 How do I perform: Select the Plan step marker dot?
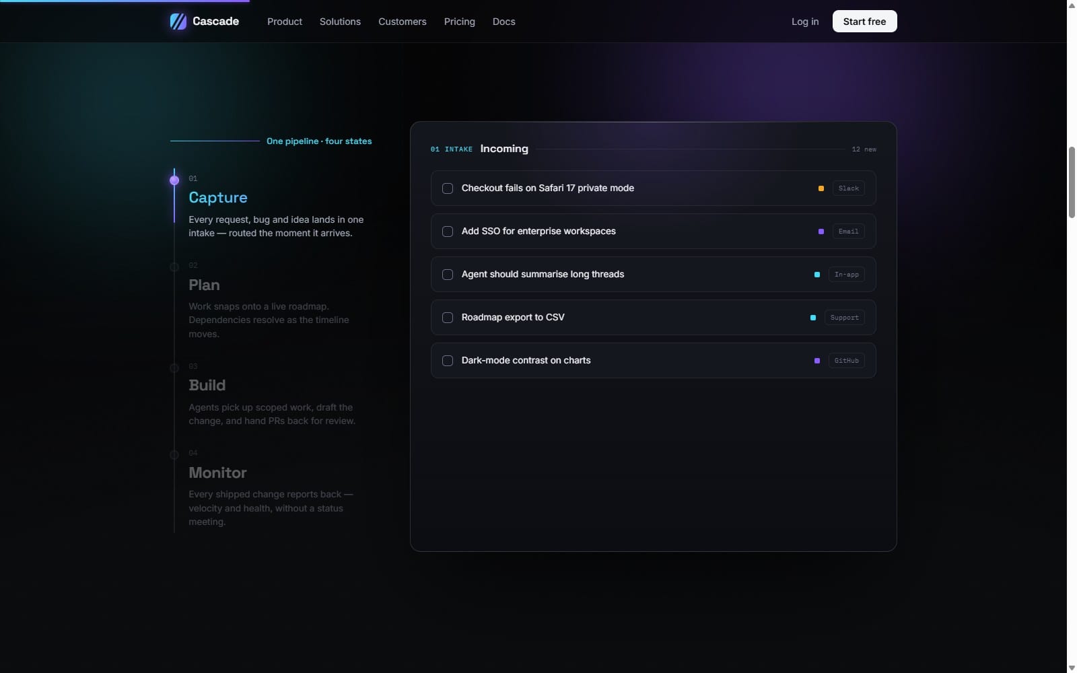tap(174, 267)
